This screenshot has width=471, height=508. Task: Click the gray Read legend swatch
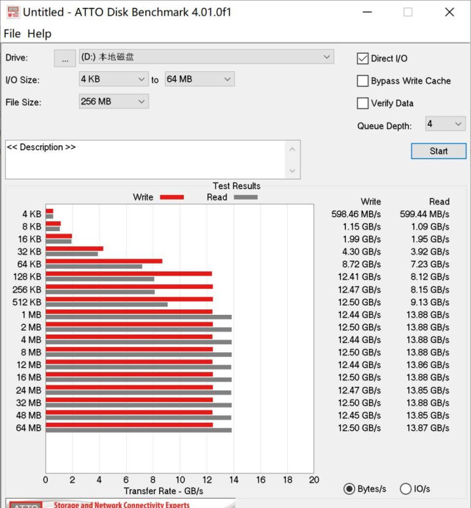pos(246,197)
